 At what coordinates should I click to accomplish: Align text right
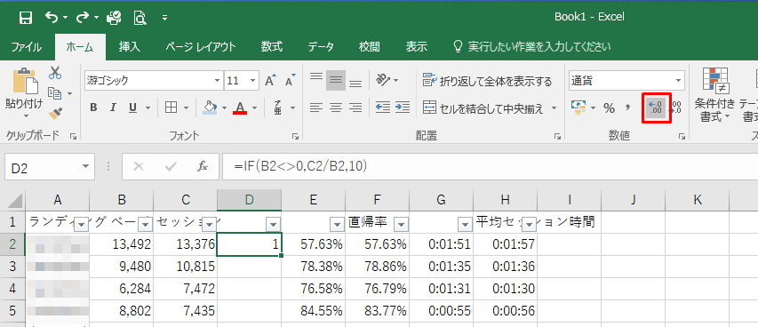355,108
